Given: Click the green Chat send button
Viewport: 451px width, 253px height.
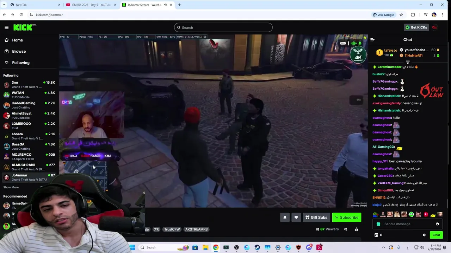Looking at the screenshot, I should click(436, 235).
